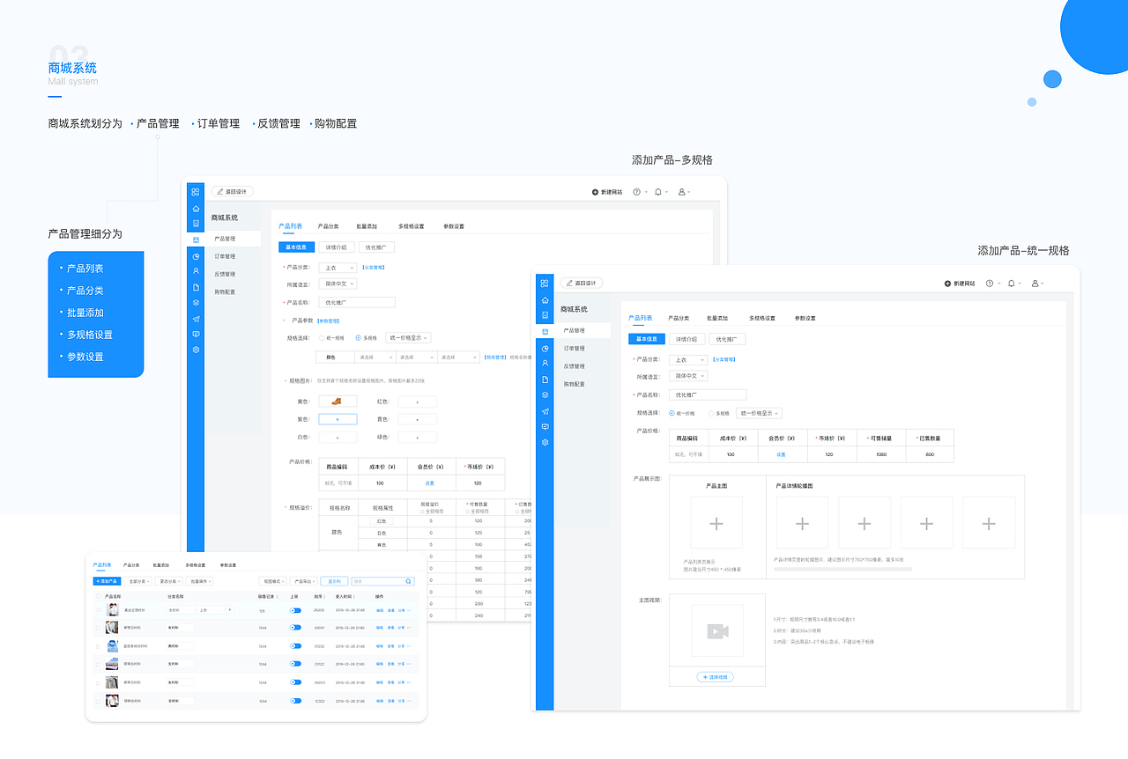The image size is (1128, 759).
Task: Open the home icon in multi-spec window sidebar
Action: [196, 210]
